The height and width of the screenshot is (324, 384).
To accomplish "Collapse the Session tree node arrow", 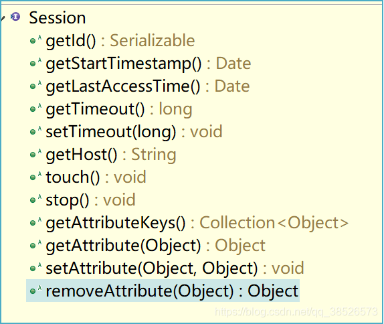I will (3, 18).
